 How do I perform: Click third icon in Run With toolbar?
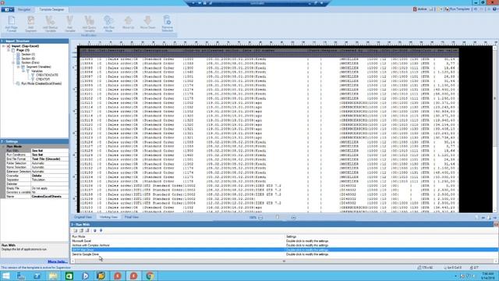[x=87, y=230]
